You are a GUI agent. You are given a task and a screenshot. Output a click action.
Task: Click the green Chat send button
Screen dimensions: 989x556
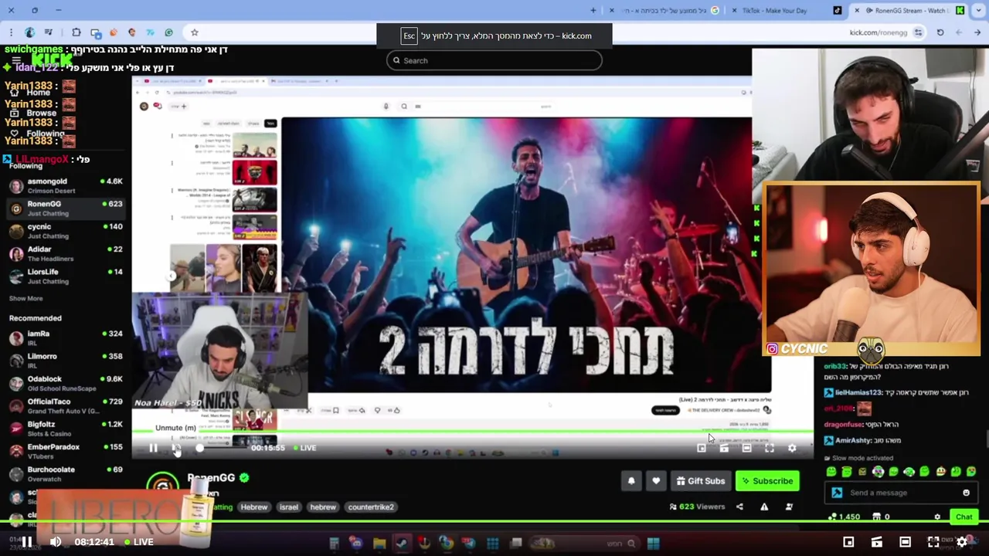coord(964,517)
